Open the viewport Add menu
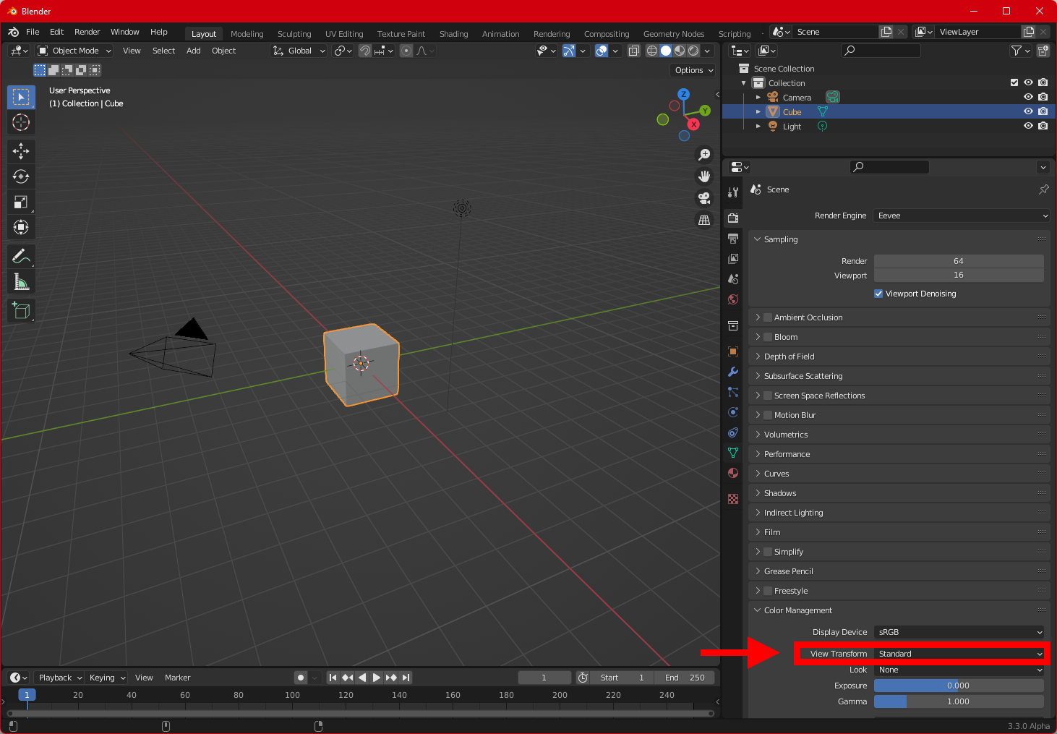1057x734 pixels. coord(193,51)
